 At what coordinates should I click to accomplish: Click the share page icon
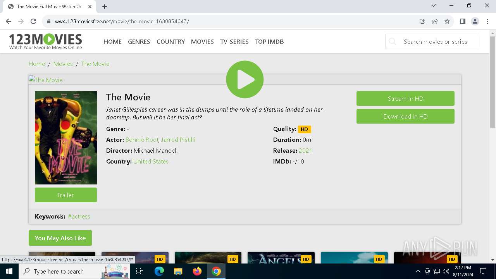click(435, 21)
